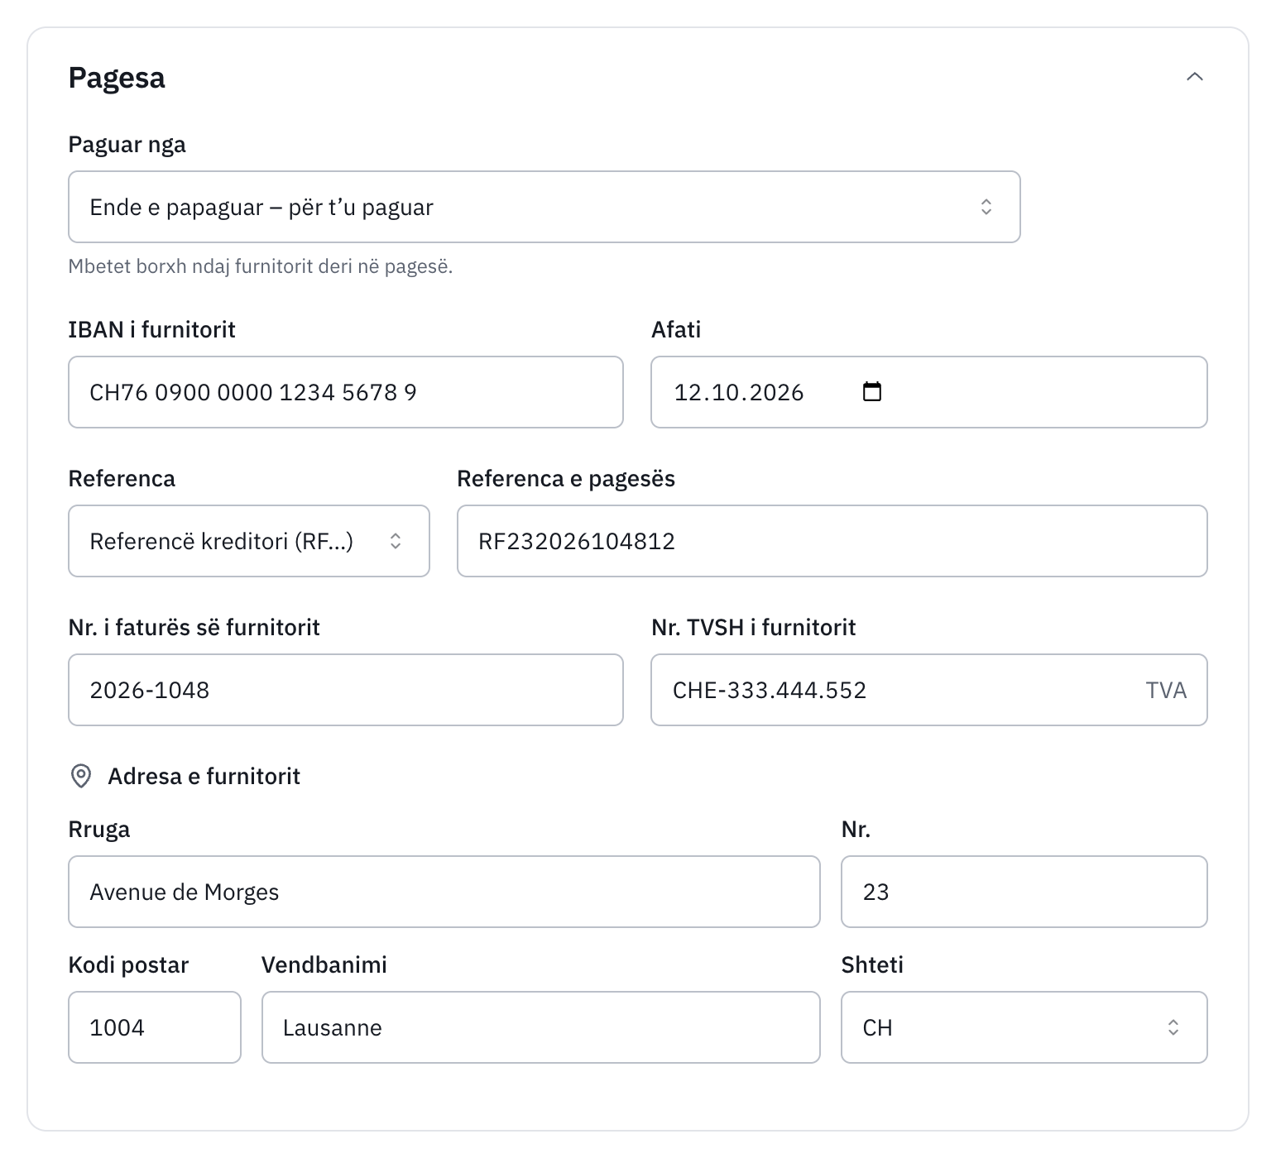Click the street Nr. field with 23
This screenshot has width=1276, height=1158.
coord(1024,892)
